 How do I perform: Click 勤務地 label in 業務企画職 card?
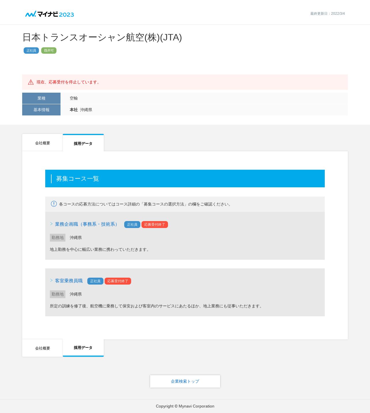pos(58,238)
